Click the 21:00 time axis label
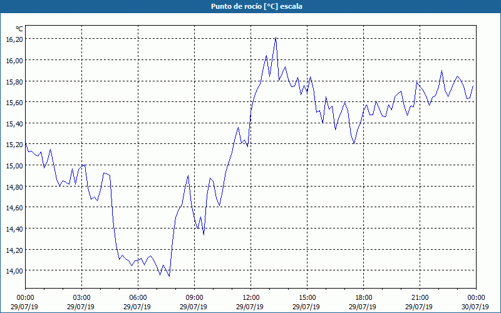Image resolution: width=501 pixels, height=313 pixels. click(x=420, y=298)
